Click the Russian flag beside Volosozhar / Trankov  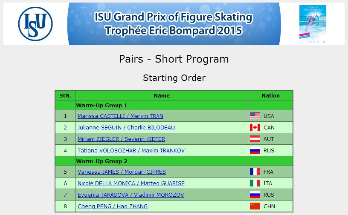[x=255, y=151]
